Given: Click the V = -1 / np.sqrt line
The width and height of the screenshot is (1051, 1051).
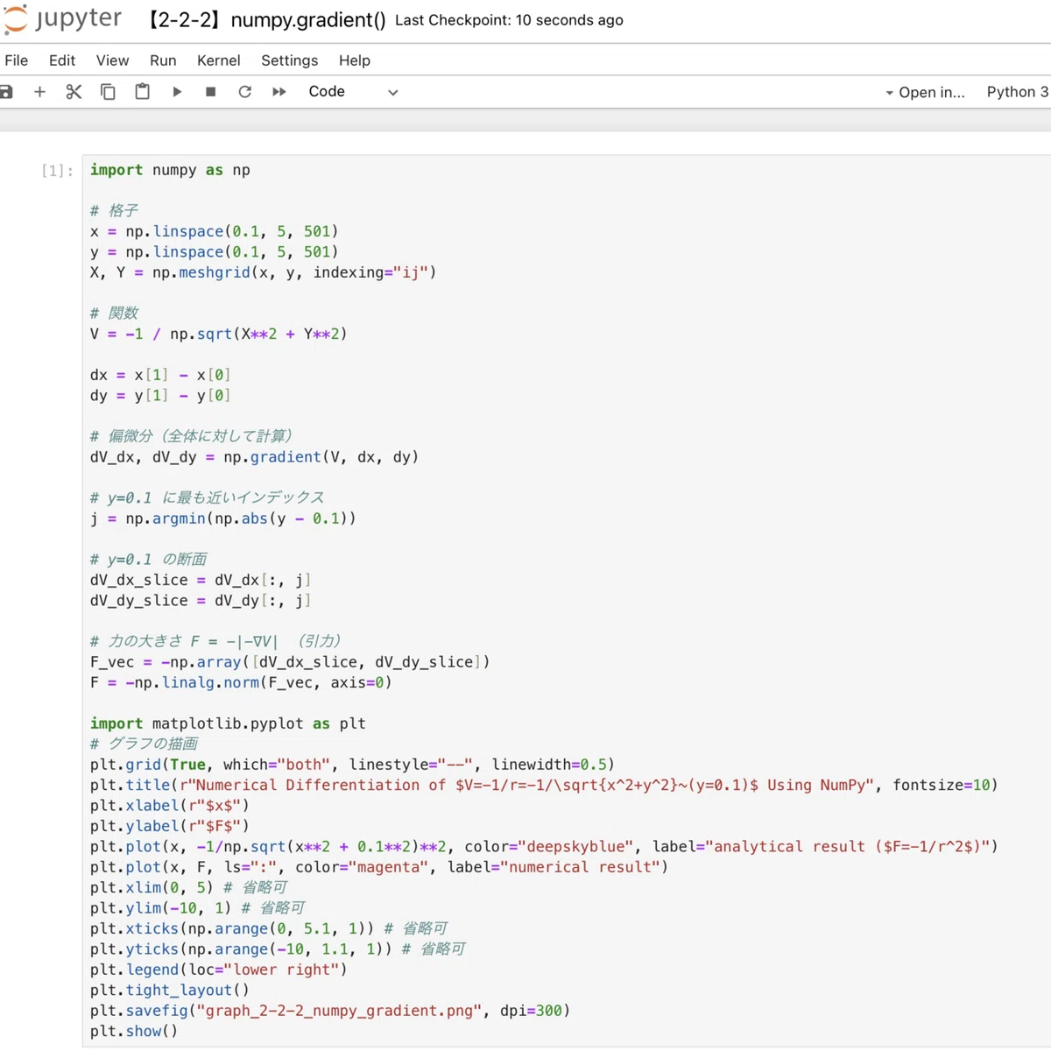Looking at the screenshot, I should point(218,334).
